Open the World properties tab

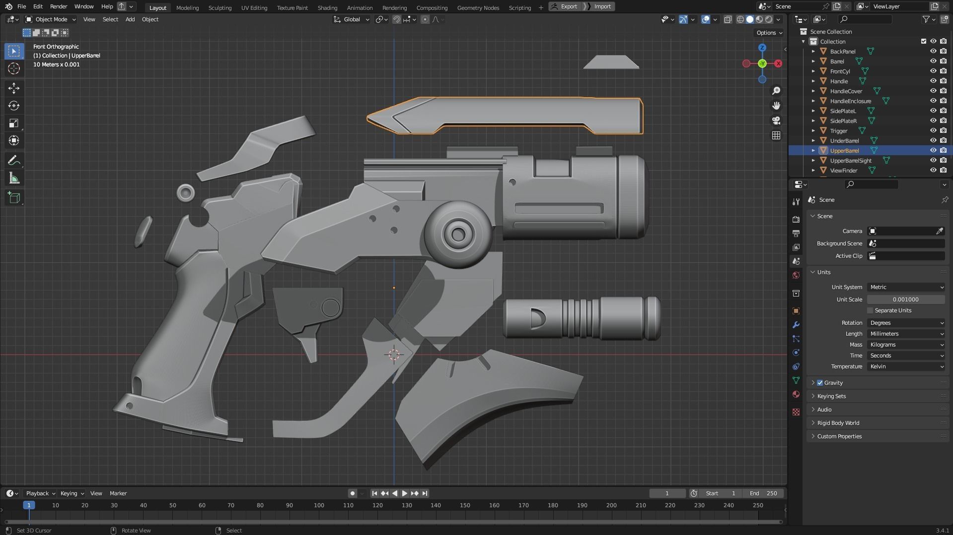(796, 275)
